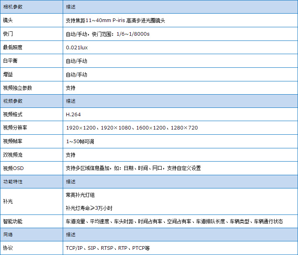The height and width of the screenshot is (255, 298).
Task: Select the 白平衡 row label
Action: tap(10, 61)
